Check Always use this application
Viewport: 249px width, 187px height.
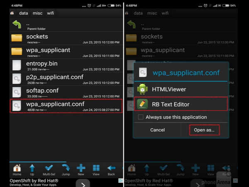click(141, 117)
